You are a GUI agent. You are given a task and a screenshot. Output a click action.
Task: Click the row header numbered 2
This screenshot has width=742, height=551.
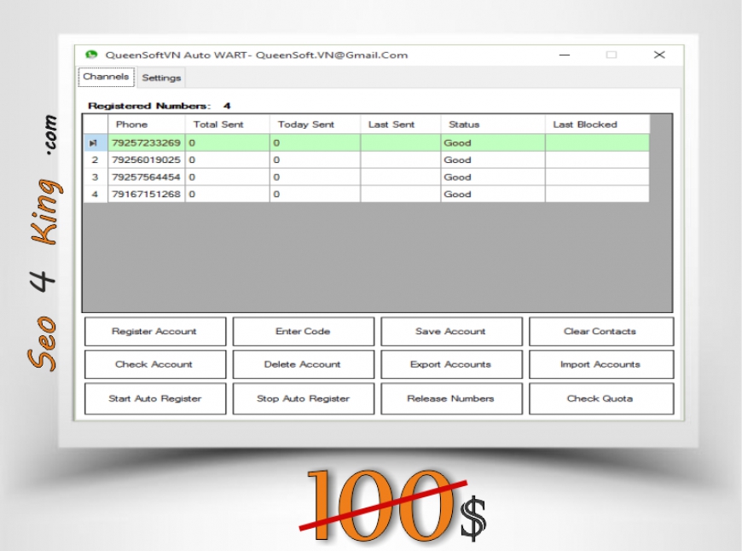pyautogui.click(x=96, y=160)
